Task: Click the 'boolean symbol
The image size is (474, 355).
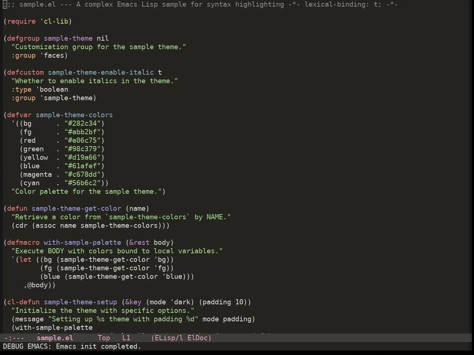Action: coord(52,89)
